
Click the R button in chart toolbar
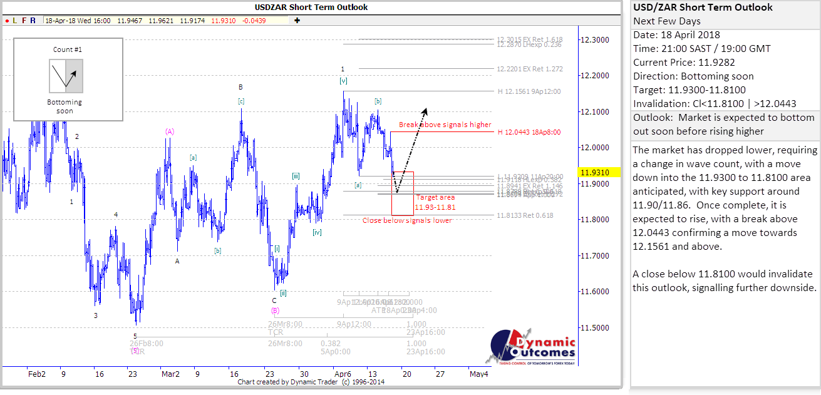[33, 21]
